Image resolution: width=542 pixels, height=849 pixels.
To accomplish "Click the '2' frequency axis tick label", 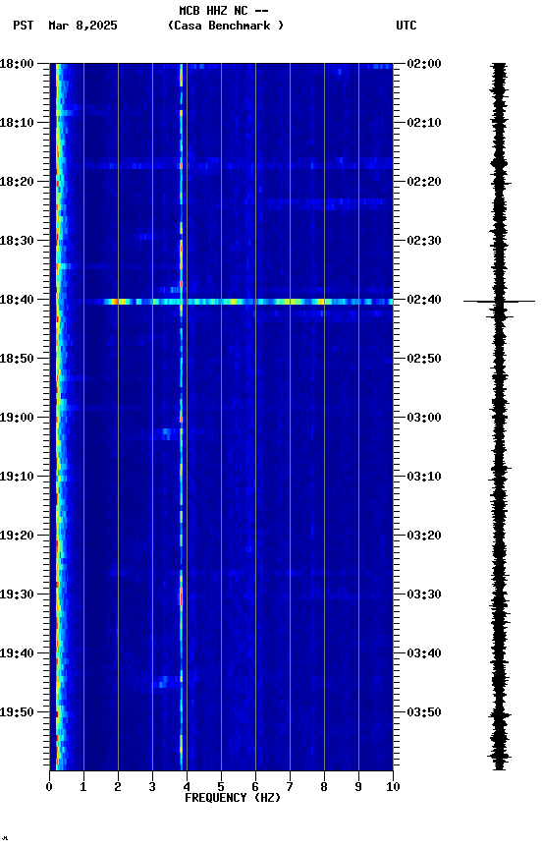I will click(118, 787).
